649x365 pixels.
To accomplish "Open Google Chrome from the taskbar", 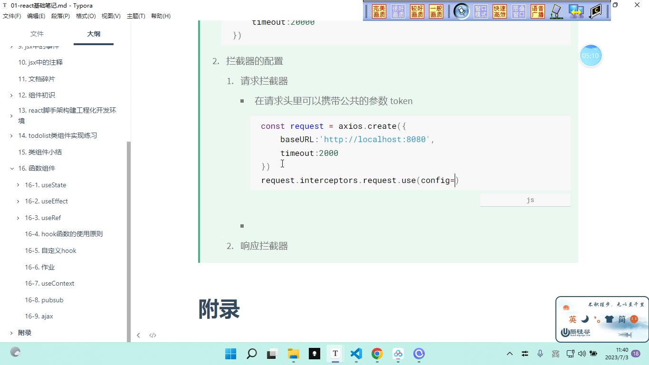I will coord(377,354).
